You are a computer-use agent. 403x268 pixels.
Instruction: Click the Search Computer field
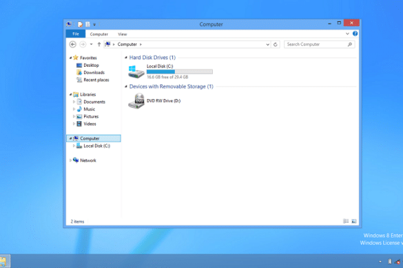coord(319,45)
